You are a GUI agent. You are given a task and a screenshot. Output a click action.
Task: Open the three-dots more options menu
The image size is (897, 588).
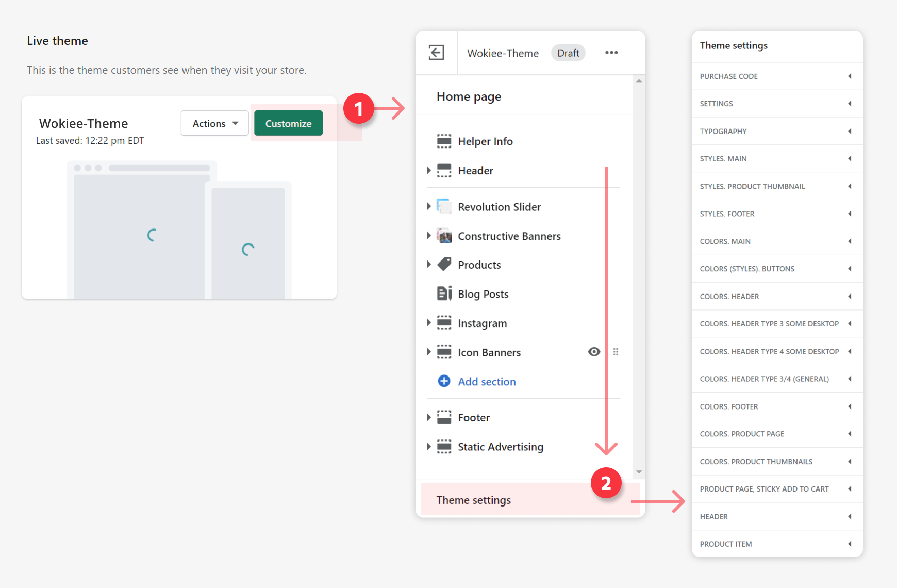pos(611,53)
